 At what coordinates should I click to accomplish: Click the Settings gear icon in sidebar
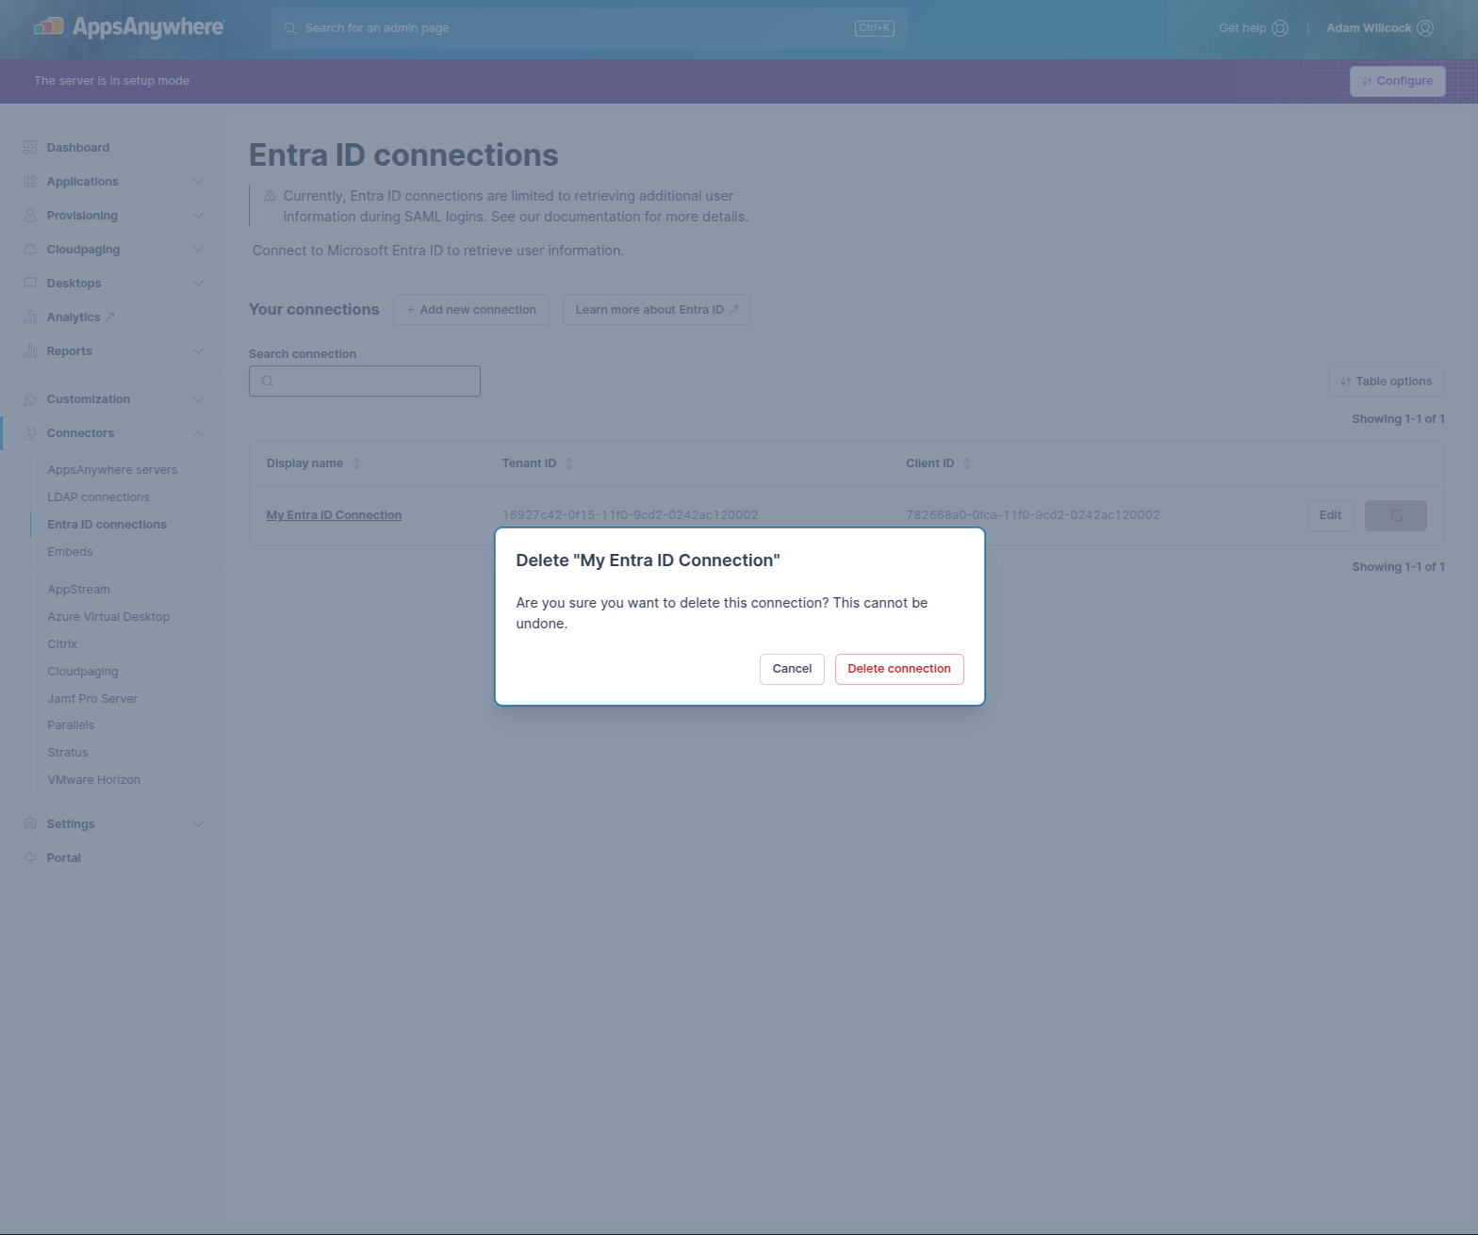(x=30, y=824)
